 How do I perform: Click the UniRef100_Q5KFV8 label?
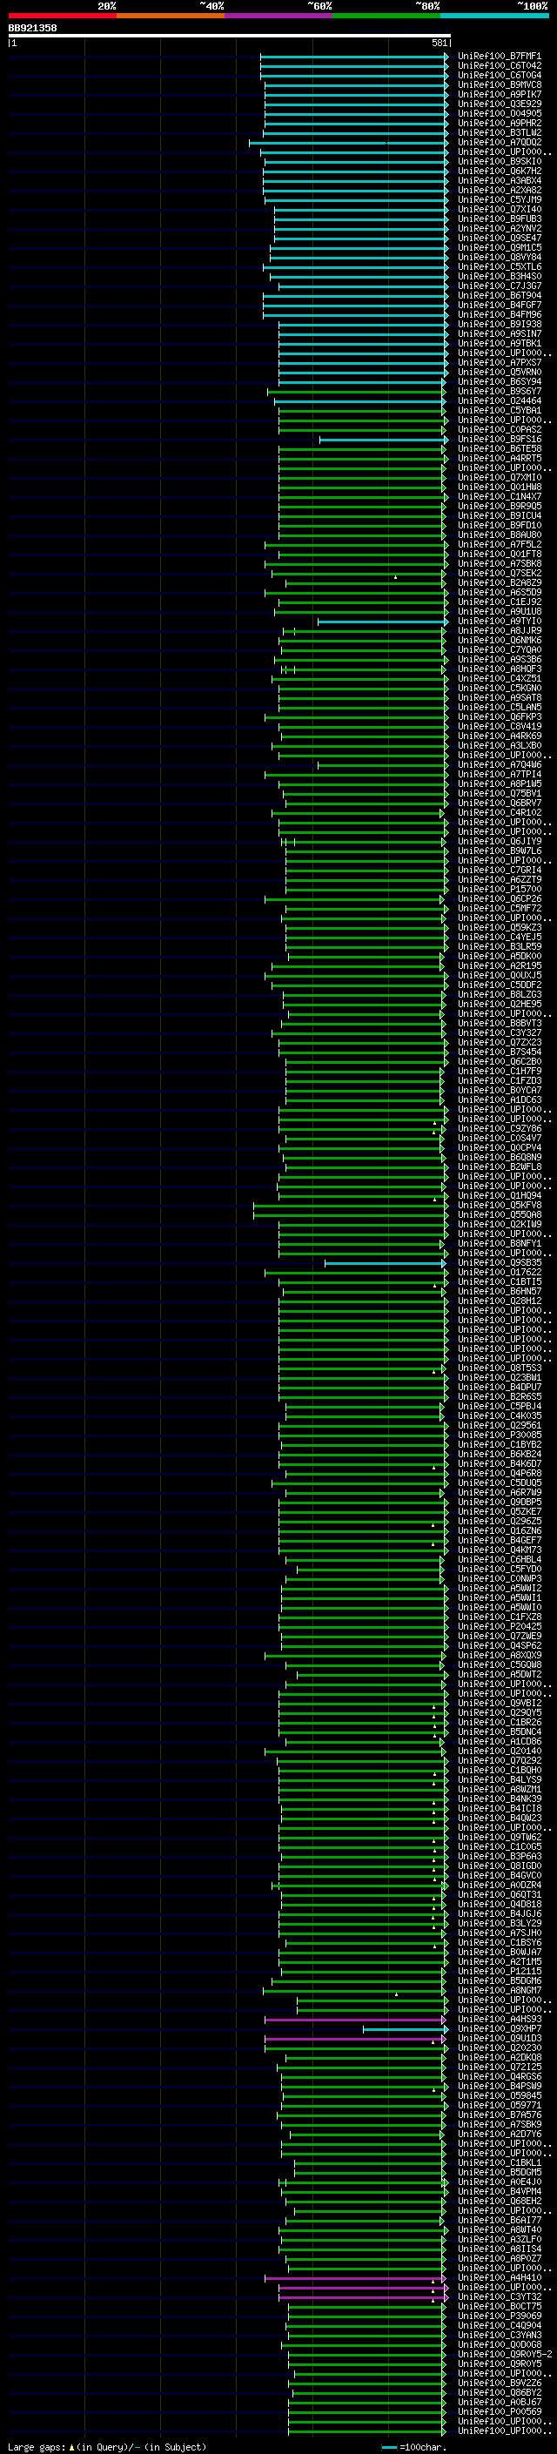pos(500,1205)
